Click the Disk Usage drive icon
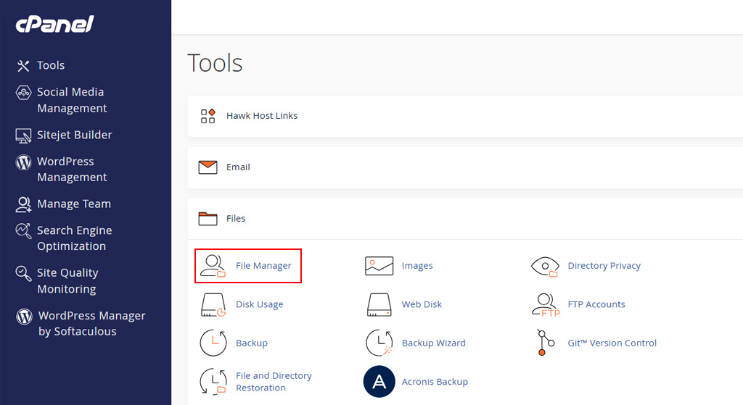This screenshot has width=743, height=405. (213, 305)
